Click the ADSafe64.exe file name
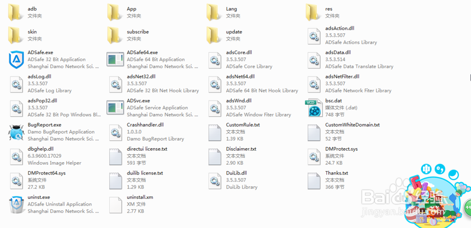 [142, 53]
